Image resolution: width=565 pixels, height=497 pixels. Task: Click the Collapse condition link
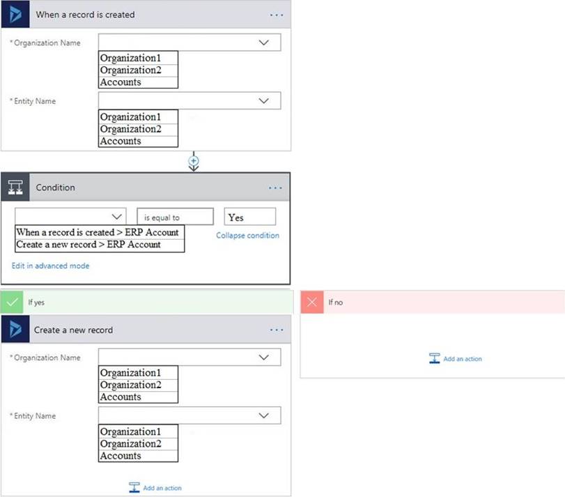click(247, 236)
